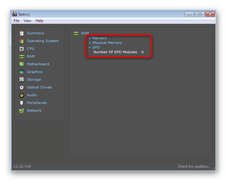Image resolution: width=226 pixels, height=181 pixels.
Task: Click the Check for updates link
Action: click(x=194, y=166)
